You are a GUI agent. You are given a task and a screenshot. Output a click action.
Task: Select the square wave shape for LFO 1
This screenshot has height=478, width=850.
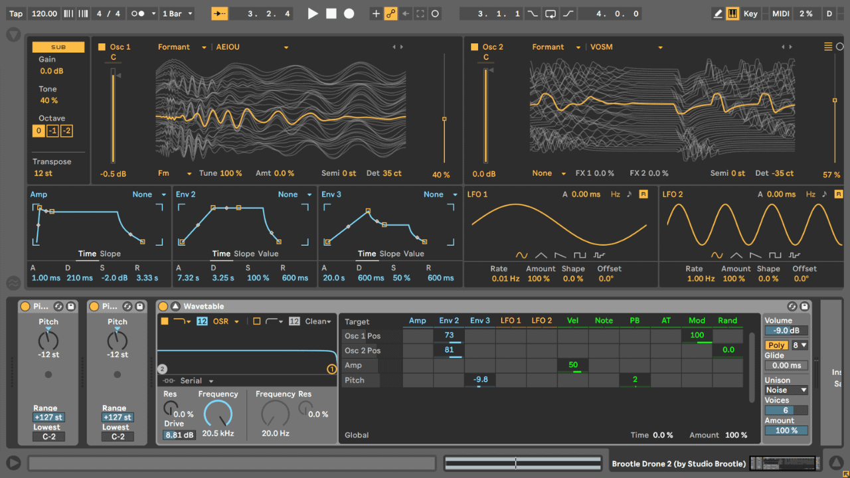point(580,254)
